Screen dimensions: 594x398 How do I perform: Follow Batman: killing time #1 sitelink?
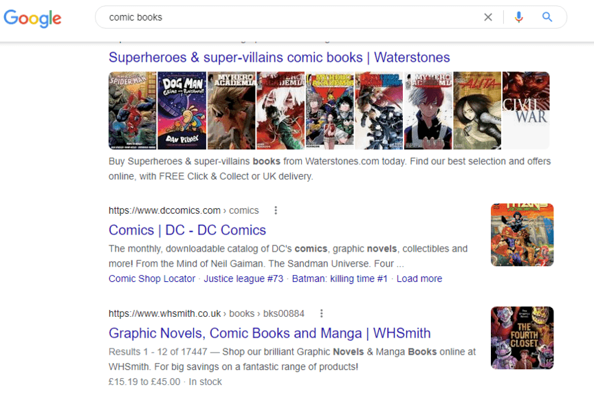tap(340, 278)
